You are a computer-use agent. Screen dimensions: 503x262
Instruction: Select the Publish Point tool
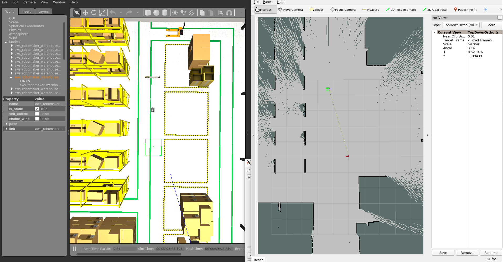pyautogui.click(x=465, y=10)
